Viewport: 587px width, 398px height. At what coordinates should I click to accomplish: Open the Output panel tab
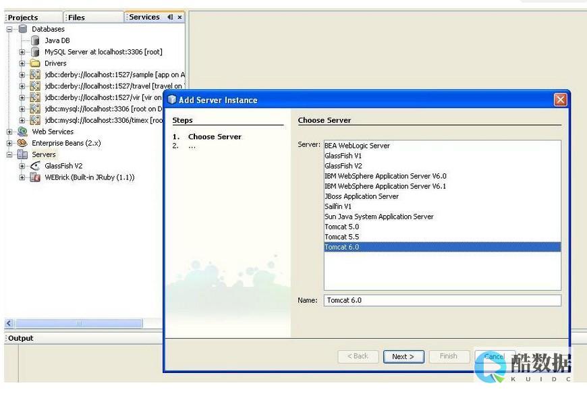(21, 338)
